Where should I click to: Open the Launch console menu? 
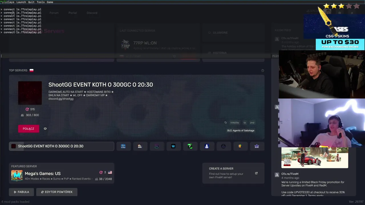pyautogui.click(x=21, y=2)
